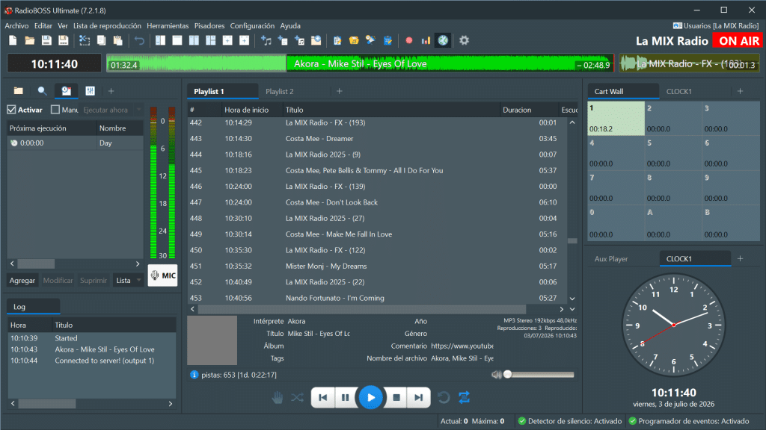
Task: Open the Ejecutar ahora dropdown arrow
Action: (x=138, y=110)
